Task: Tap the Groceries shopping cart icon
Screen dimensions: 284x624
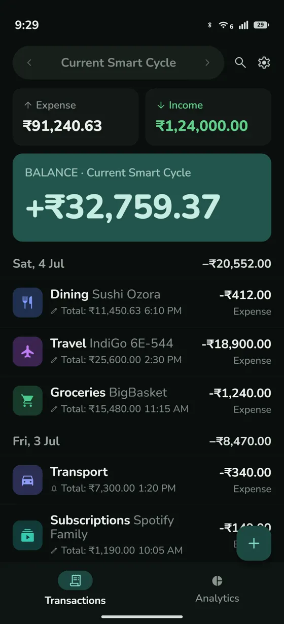Action: coord(27,401)
